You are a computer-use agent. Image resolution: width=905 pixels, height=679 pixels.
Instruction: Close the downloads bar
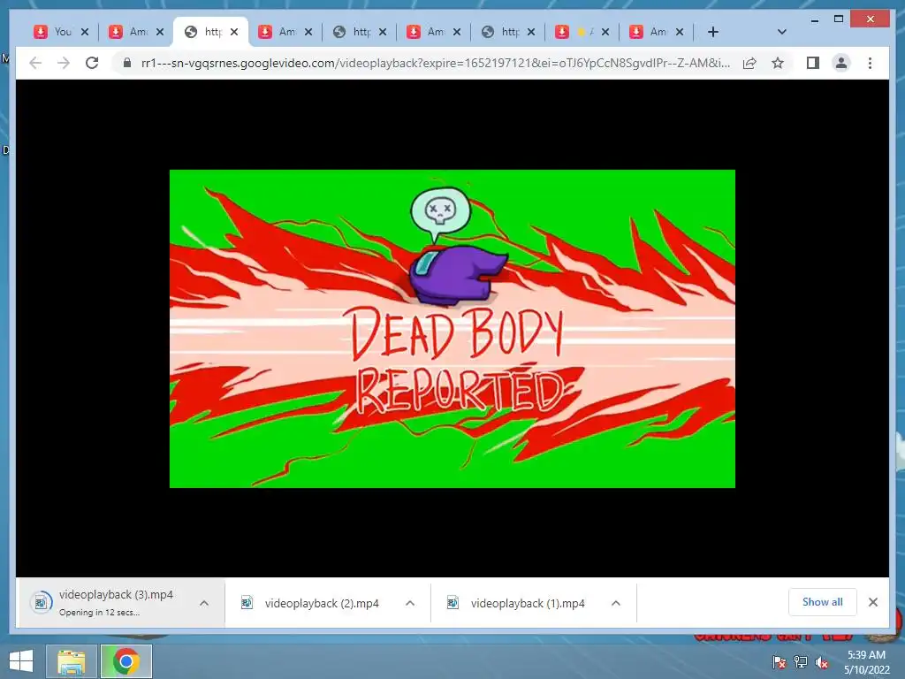(873, 602)
